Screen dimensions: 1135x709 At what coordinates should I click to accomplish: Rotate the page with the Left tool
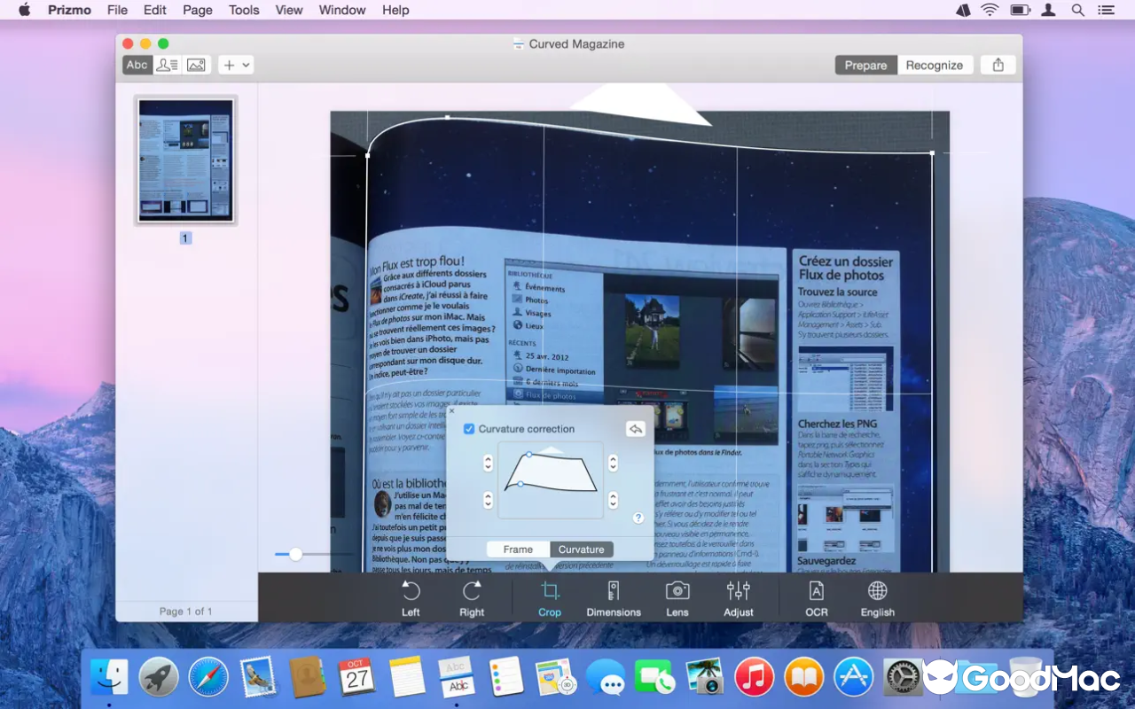tap(411, 598)
